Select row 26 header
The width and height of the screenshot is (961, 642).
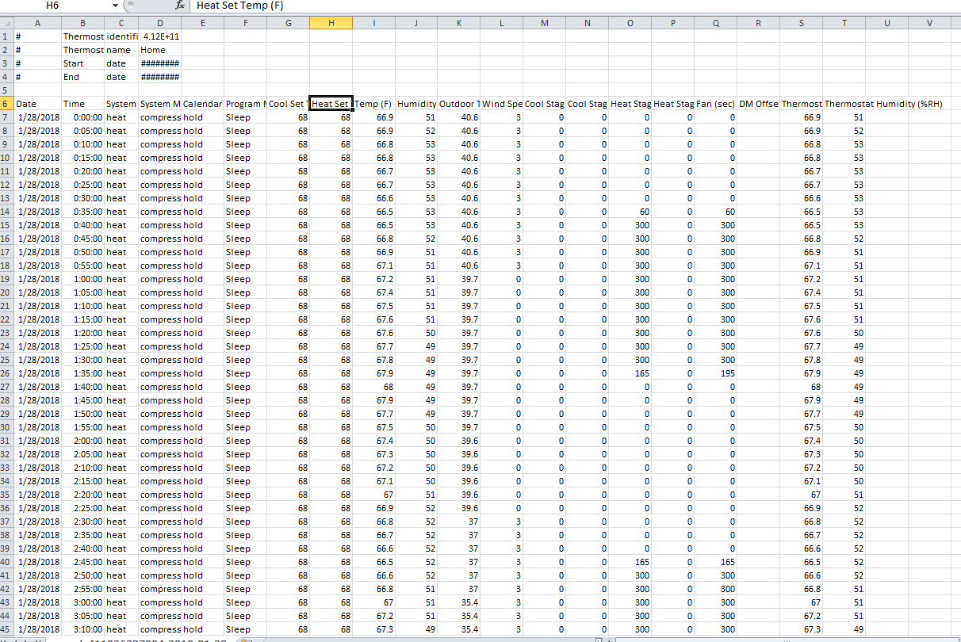point(6,373)
